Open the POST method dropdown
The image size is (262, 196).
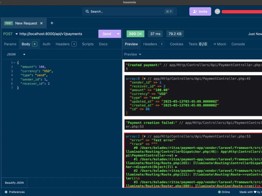(x=10, y=34)
